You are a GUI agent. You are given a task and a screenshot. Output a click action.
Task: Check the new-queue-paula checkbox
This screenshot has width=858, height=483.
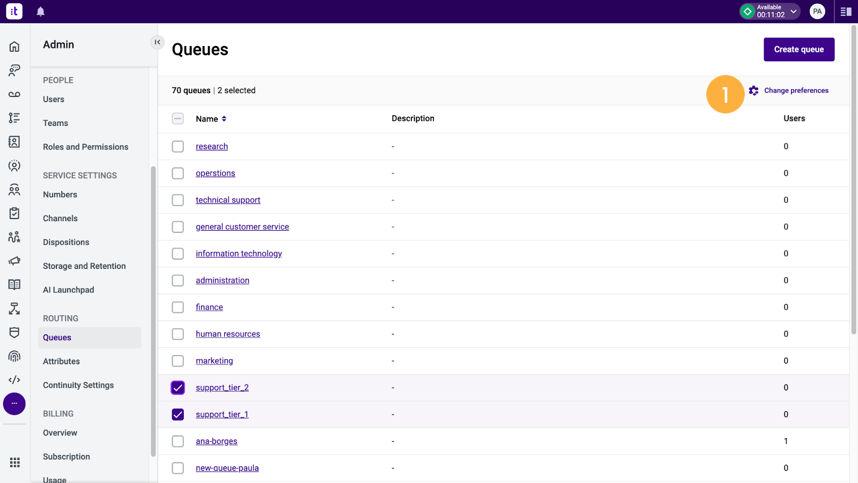tap(178, 468)
